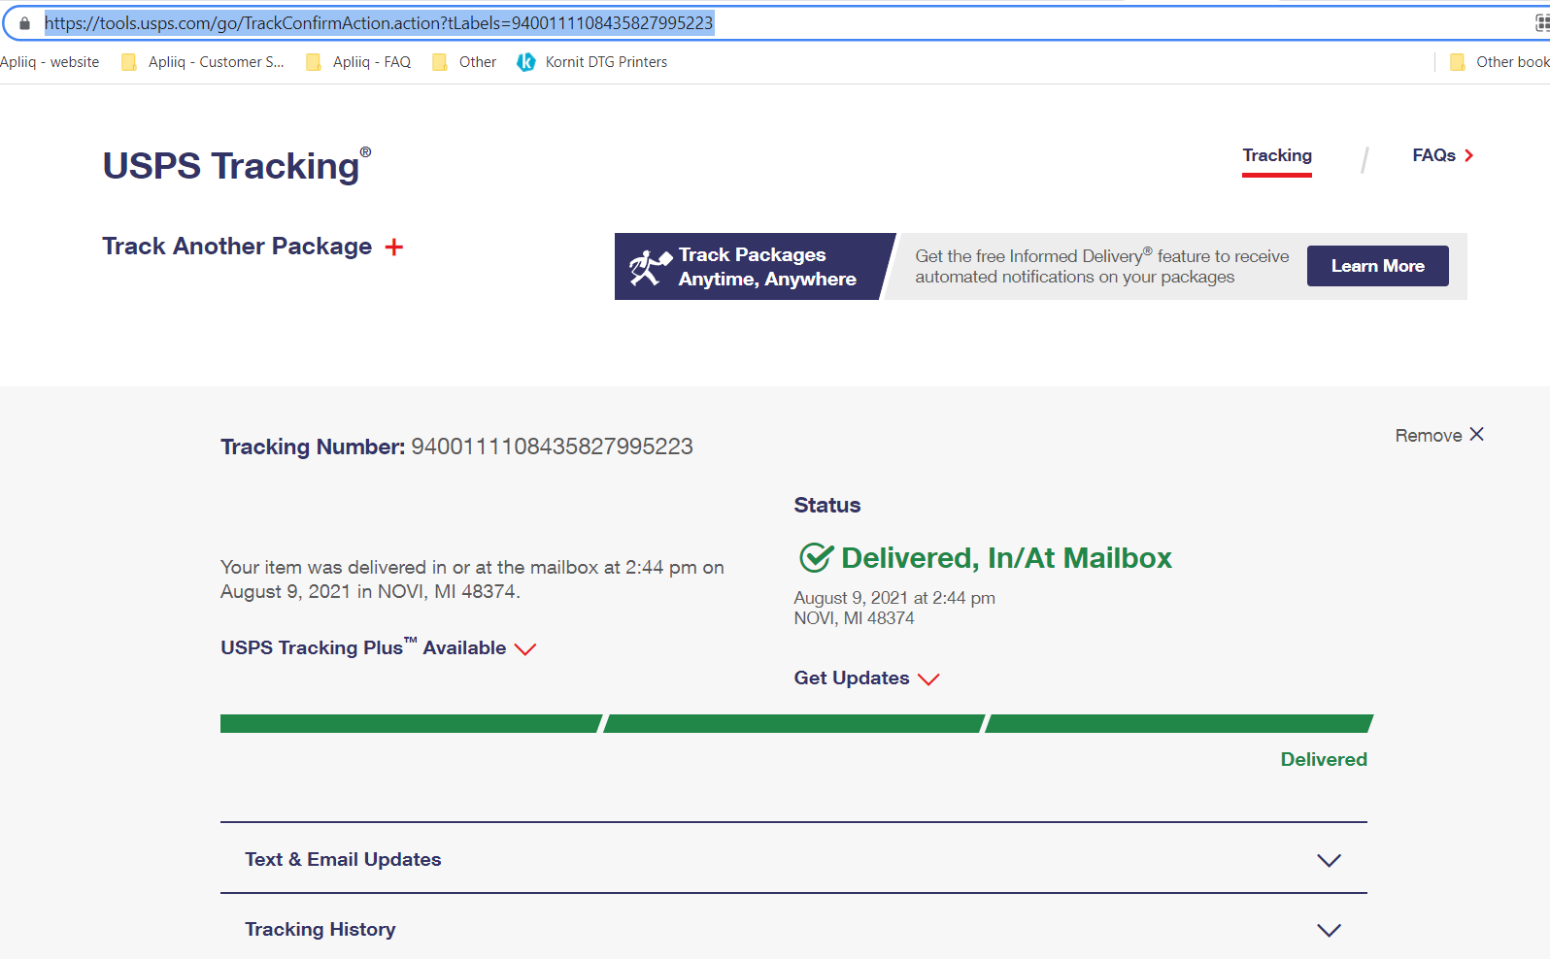1550x959 pixels.
Task: Click the Informed Delivery description text
Action: [x=1102, y=266]
